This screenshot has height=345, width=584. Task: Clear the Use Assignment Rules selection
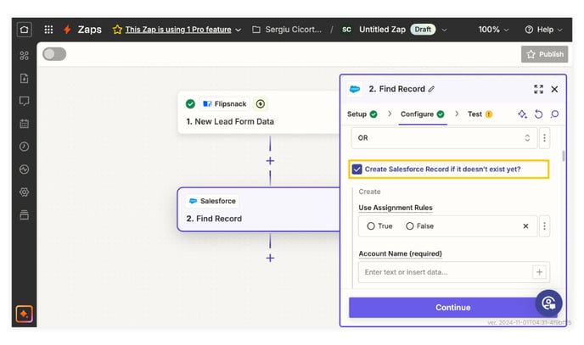tap(525, 226)
